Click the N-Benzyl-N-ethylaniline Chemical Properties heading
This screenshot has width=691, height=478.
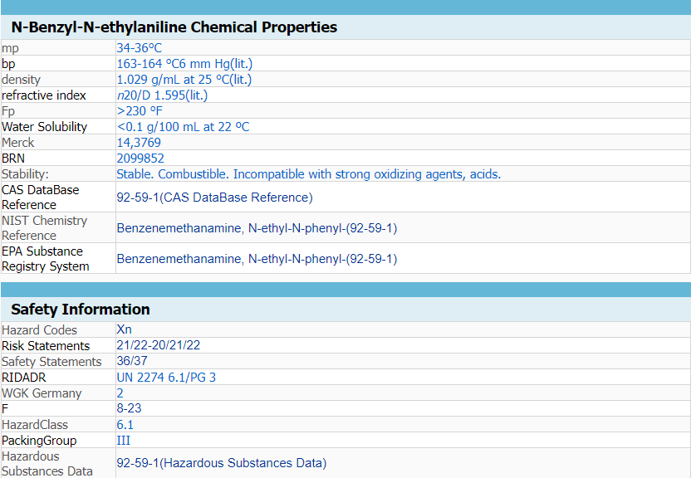pyautogui.click(x=174, y=27)
